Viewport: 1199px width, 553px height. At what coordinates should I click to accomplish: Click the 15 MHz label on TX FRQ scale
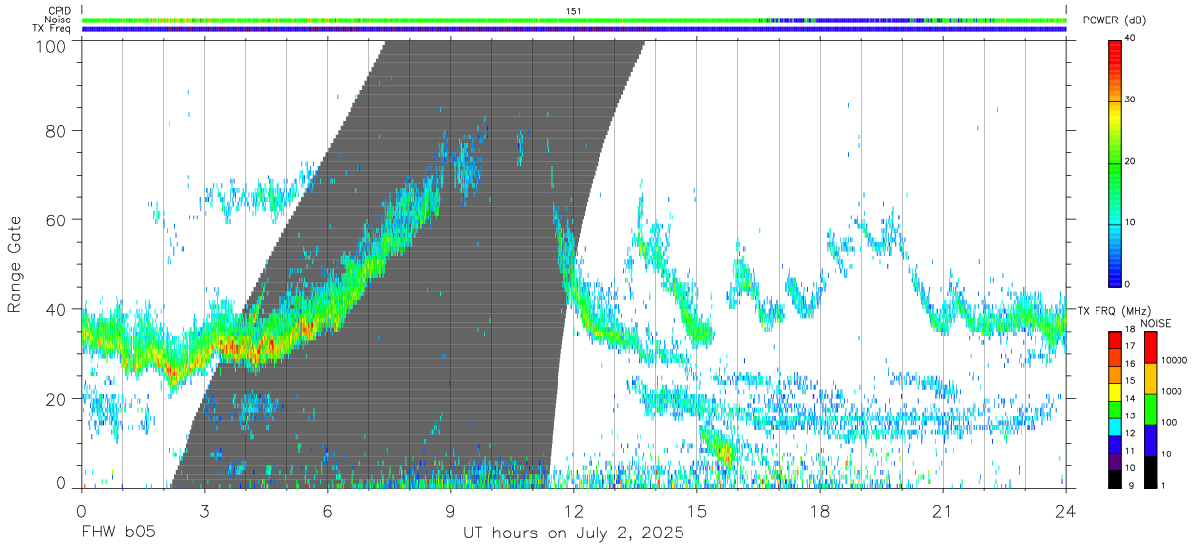[x=1130, y=381]
